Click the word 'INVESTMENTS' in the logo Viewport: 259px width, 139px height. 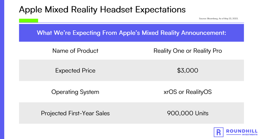(250, 135)
